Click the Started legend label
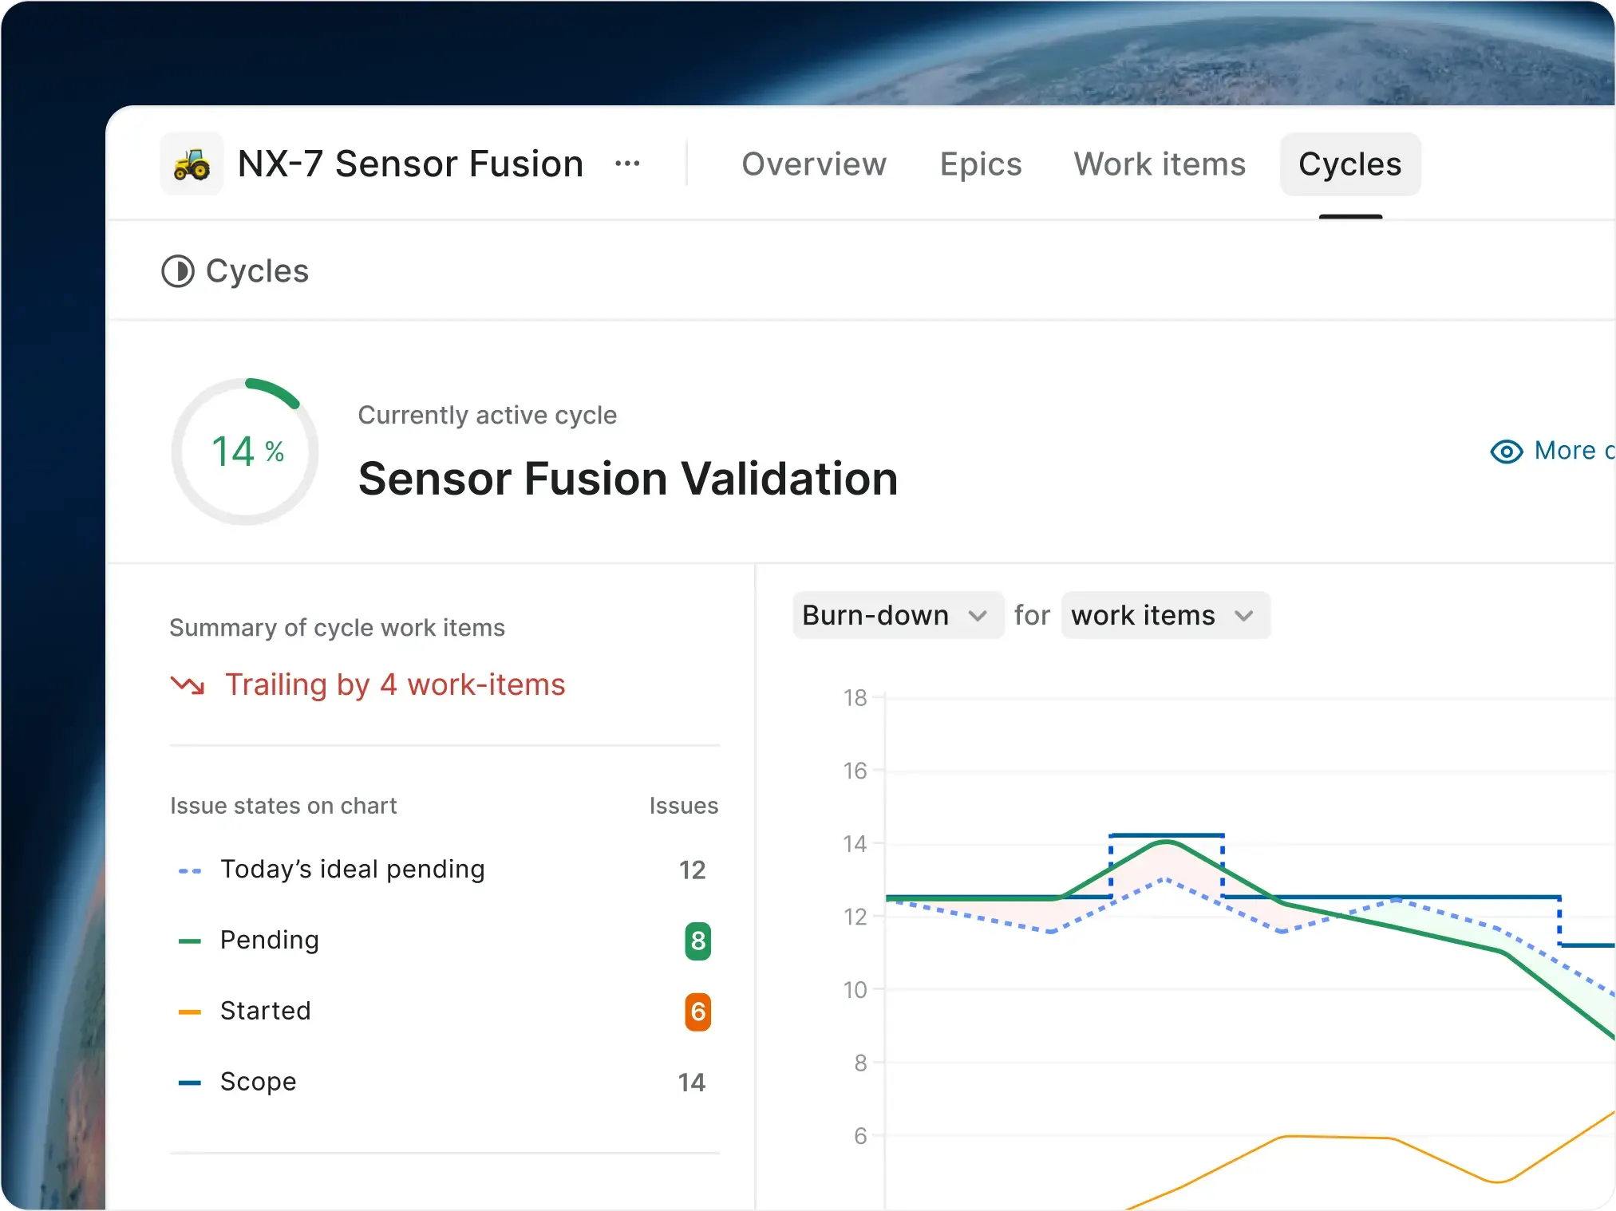Viewport: 1616px width, 1211px height. 266,1011
